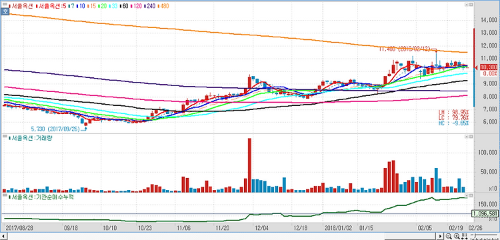Maximize the price chart panel

coord(466,5)
